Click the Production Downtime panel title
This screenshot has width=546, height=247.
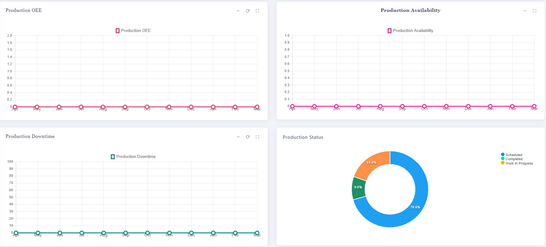click(x=30, y=136)
